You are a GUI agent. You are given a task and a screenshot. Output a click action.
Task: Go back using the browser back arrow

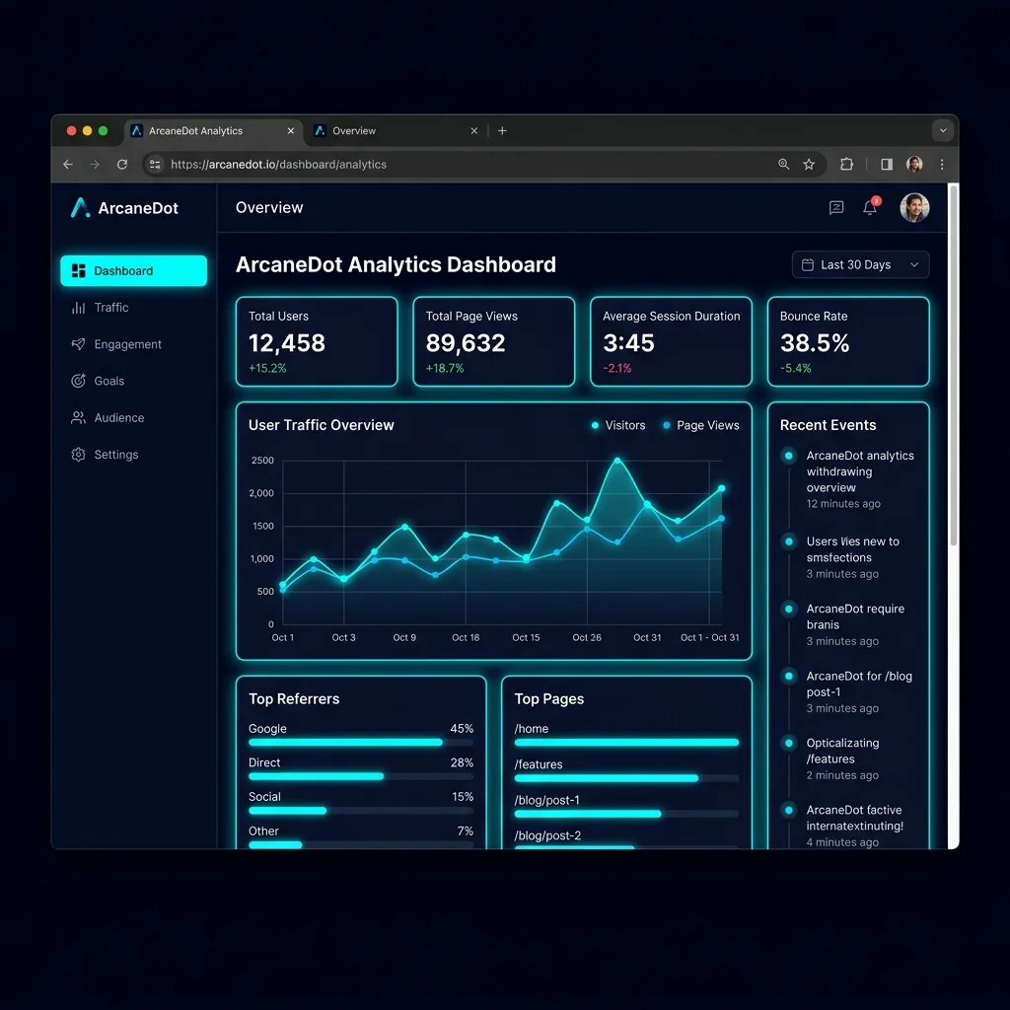click(68, 165)
